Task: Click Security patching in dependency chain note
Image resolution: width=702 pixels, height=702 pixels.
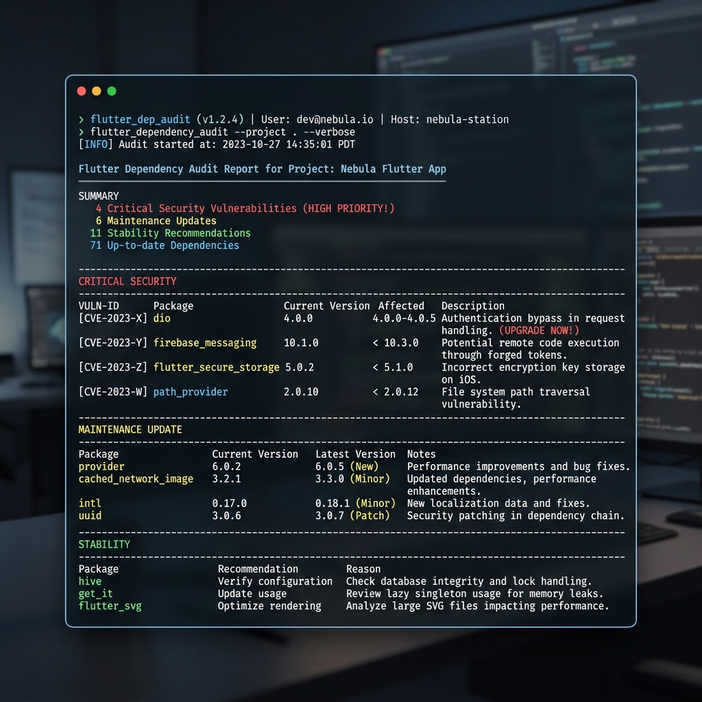Action: coord(516,516)
